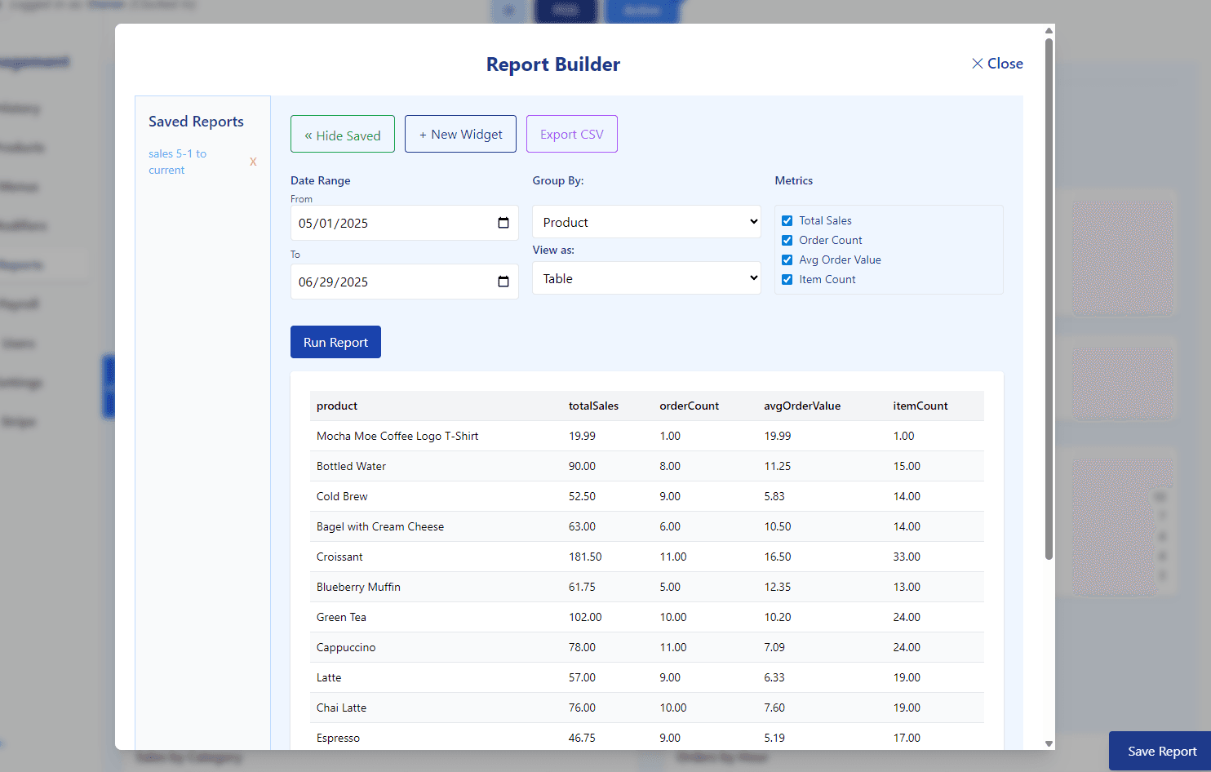Screen dimensions: 1211x772
Task: Open the To date calendar picker icon
Action: 503,282
